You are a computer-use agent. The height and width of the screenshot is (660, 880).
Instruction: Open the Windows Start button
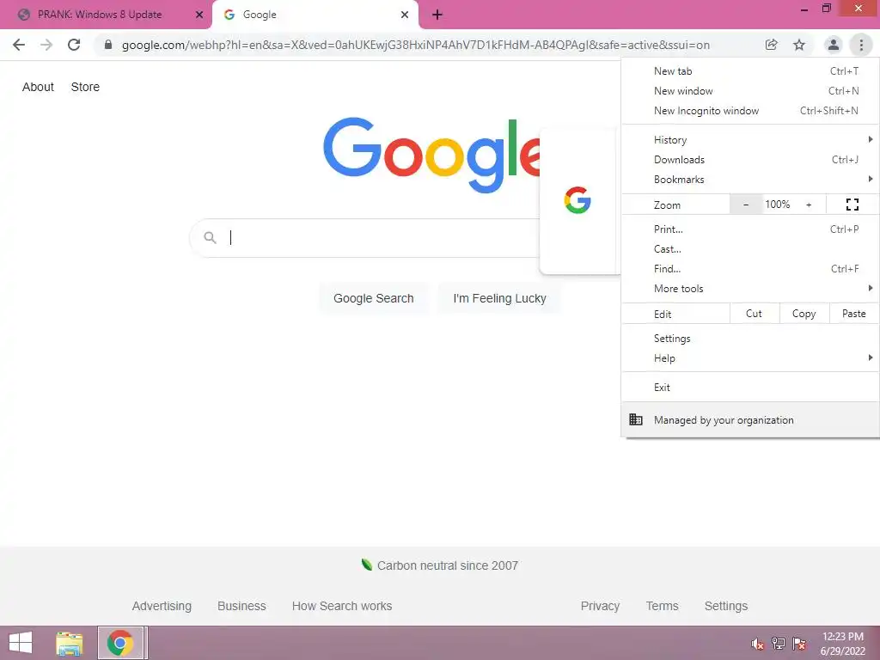coord(21,643)
